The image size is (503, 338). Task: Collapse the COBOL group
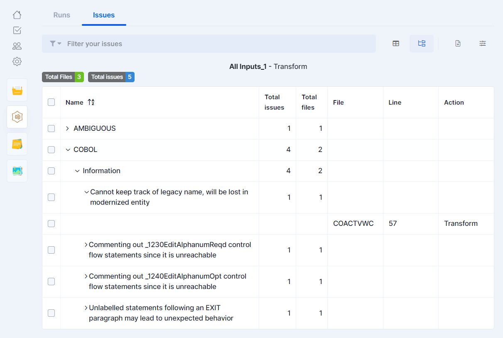tap(68, 149)
